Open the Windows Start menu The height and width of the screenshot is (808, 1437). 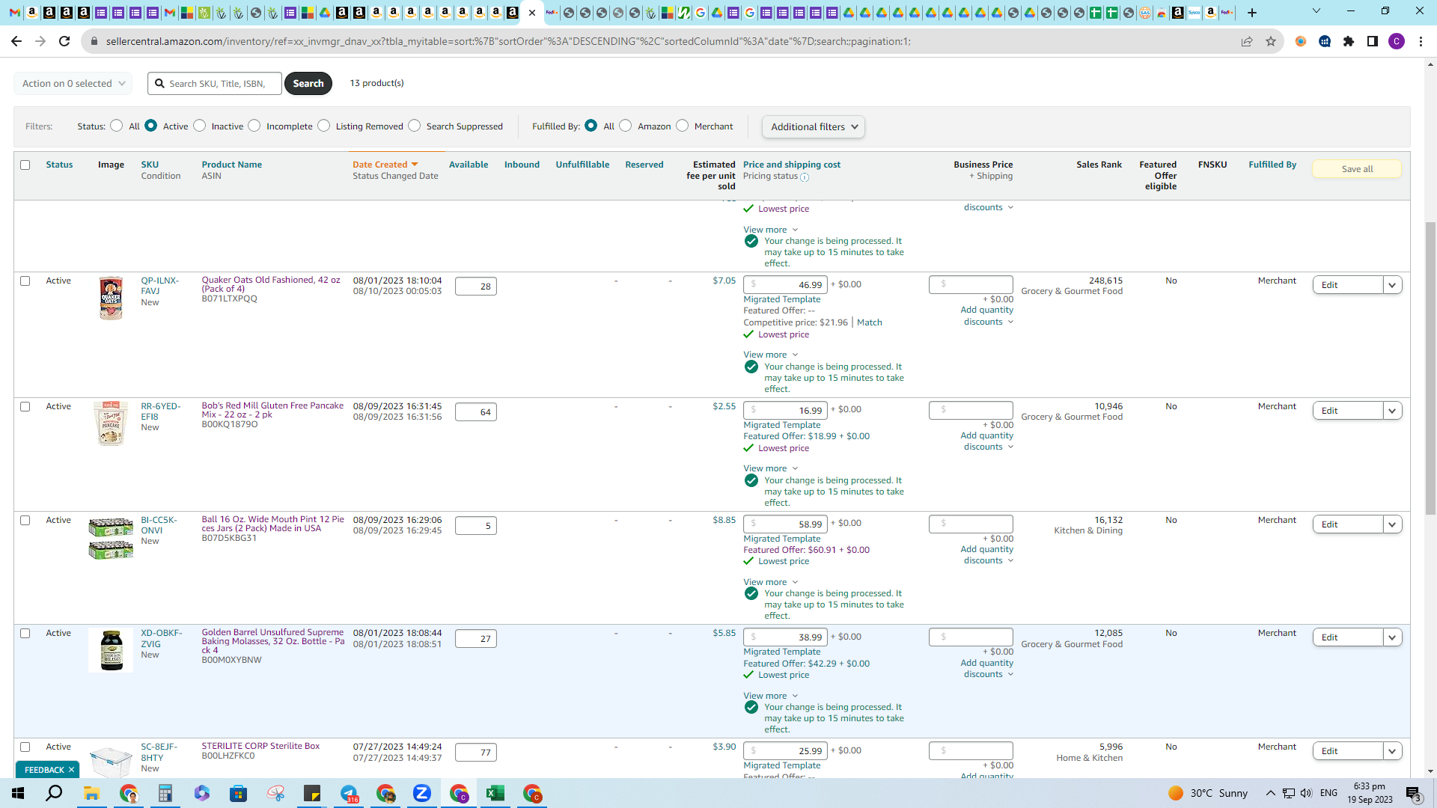18,793
